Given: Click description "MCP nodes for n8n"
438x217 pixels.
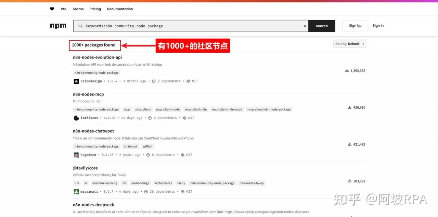Looking at the screenshot, I should 87,101.
